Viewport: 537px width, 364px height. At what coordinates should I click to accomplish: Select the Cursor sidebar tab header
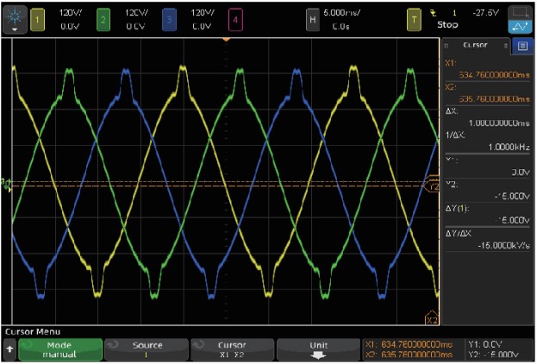click(476, 46)
